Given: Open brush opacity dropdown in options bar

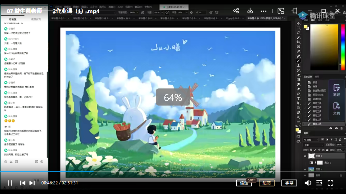Looking at the screenshot, I should [137, 13].
